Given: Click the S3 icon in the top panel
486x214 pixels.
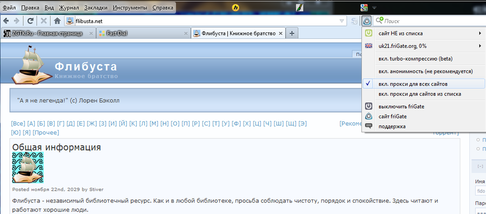Looking at the screenshot, I should pyautogui.click(x=364, y=8).
